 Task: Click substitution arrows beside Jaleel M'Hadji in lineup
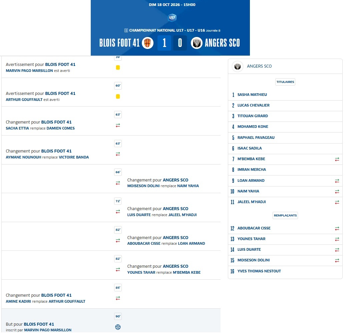click(x=337, y=202)
